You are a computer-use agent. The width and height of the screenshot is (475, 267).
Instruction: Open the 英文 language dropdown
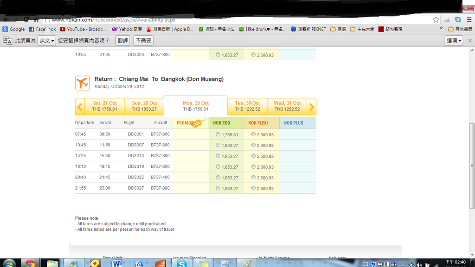point(47,41)
